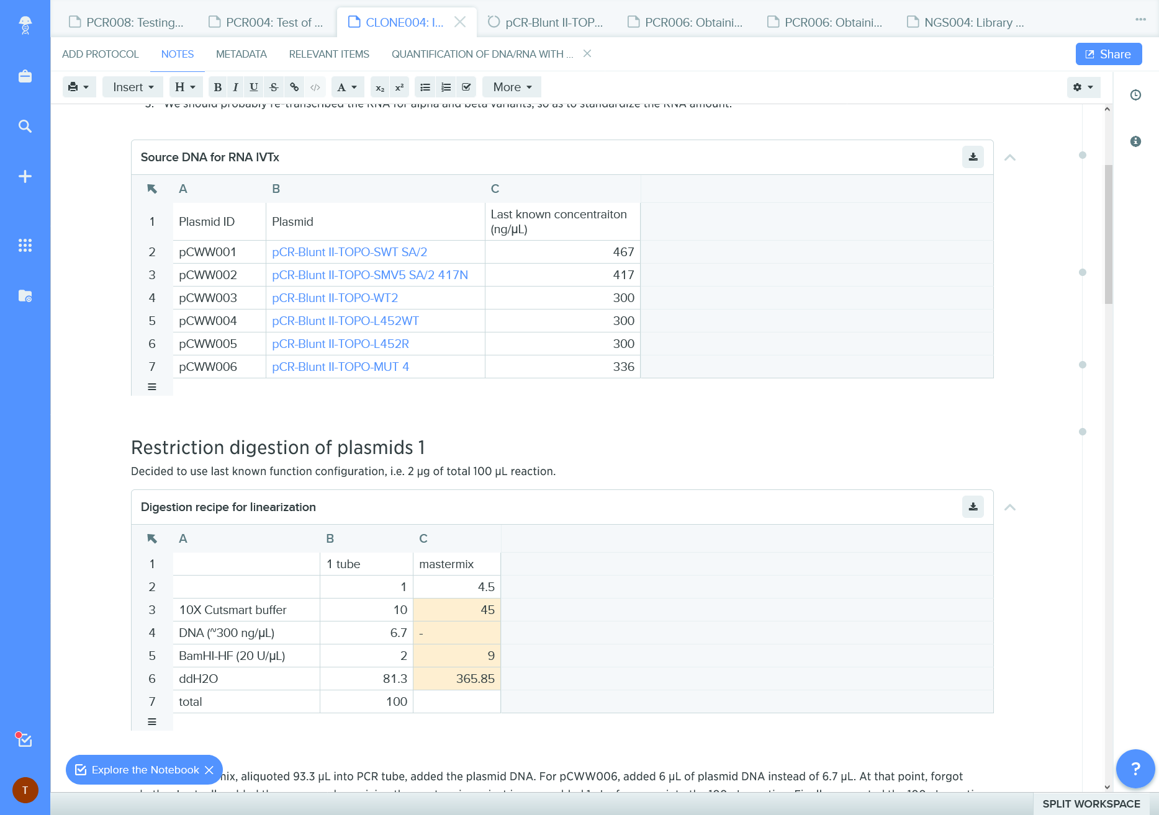Close the QUANTIFICATION OF DNA/RNA protocol tab
This screenshot has height=815, width=1159.
pyautogui.click(x=587, y=54)
